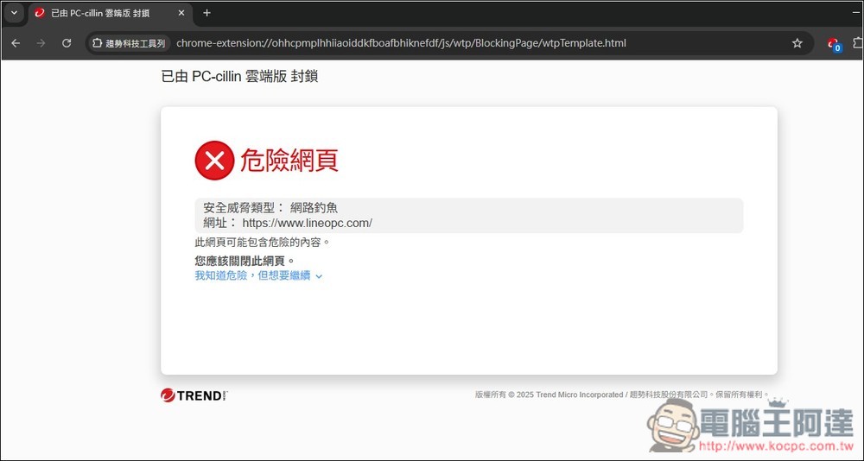Image resolution: width=864 pixels, height=461 pixels.
Task: Select the PC-cillin blocked page tab
Action: pyautogui.click(x=109, y=13)
